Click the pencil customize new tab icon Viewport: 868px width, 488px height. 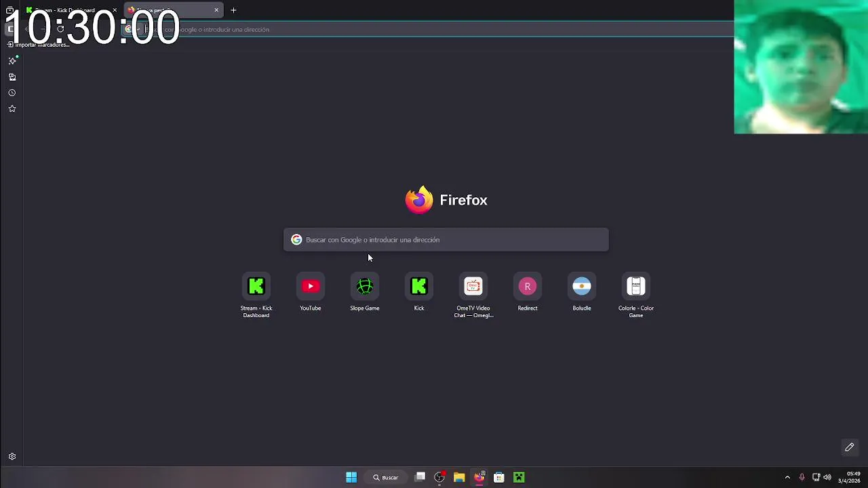[850, 447]
